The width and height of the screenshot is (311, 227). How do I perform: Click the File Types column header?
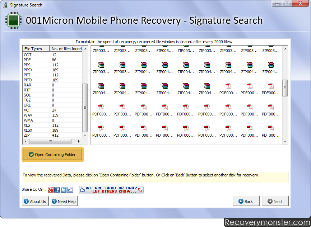[x=36, y=48]
